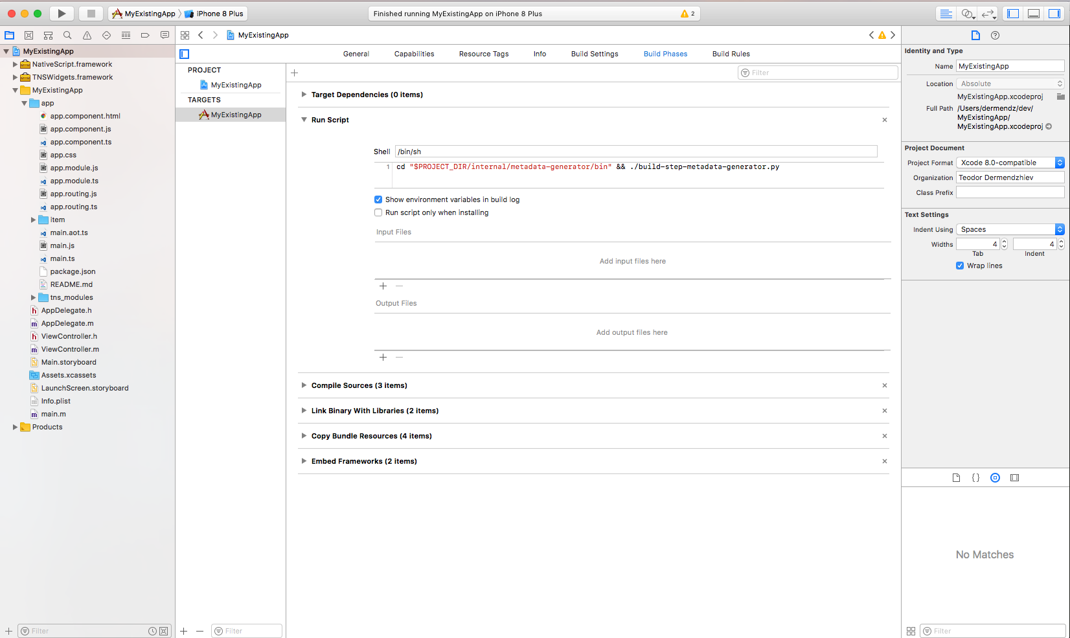Show the Media library
Screen dimensions: 1070x638
[x=1014, y=478]
